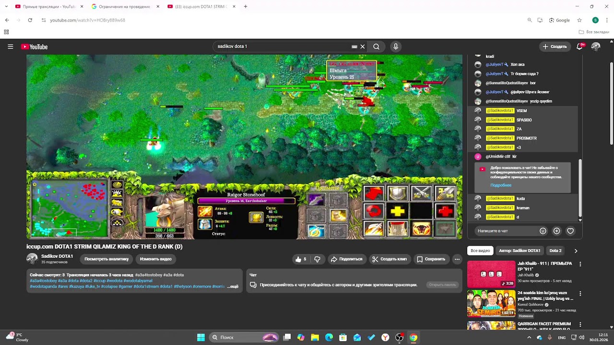Show hidden system tray icons
Viewport: 614px width, 345px height.
(529, 337)
